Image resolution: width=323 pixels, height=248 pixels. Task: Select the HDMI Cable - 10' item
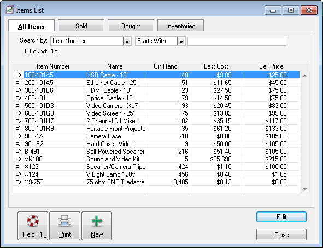click(x=109, y=90)
